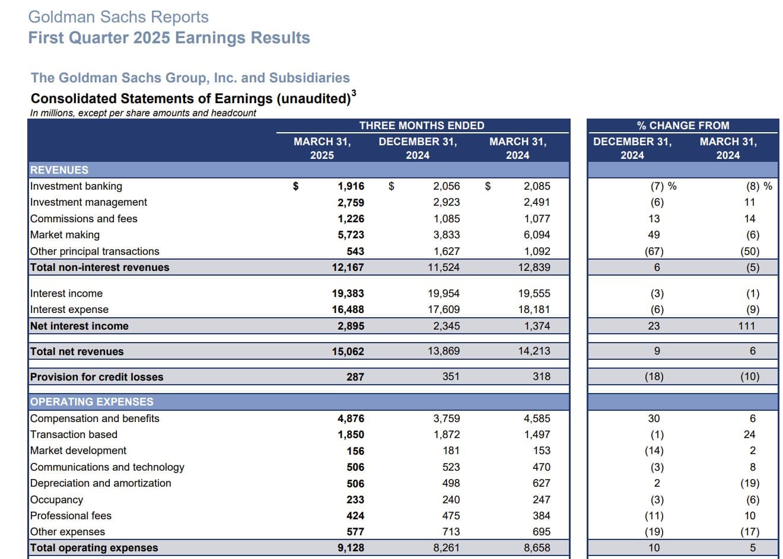Click "Communications and technology" label

coord(107,467)
